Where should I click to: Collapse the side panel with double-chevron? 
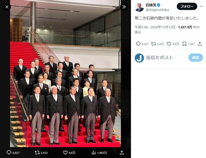(124, 6)
